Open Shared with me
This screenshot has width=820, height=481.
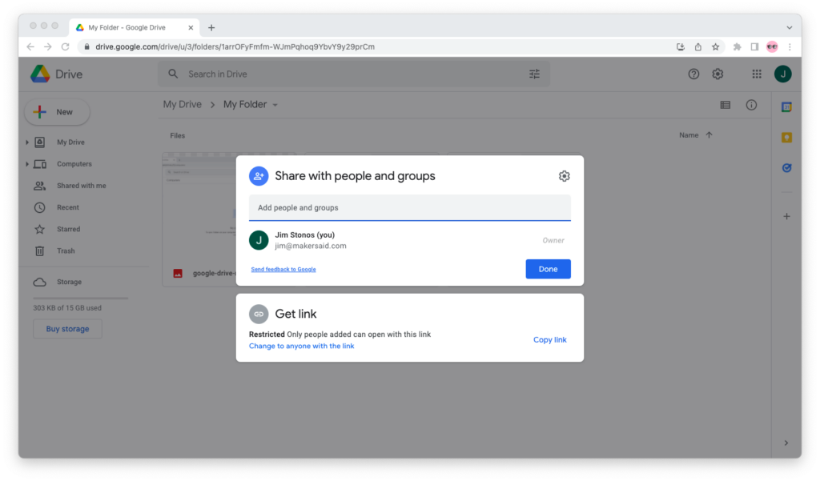[81, 186]
